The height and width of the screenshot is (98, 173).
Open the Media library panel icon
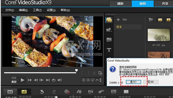point(109,20)
